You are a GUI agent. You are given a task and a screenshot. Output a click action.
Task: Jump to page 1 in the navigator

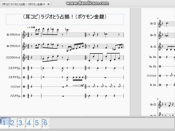coord(4,123)
